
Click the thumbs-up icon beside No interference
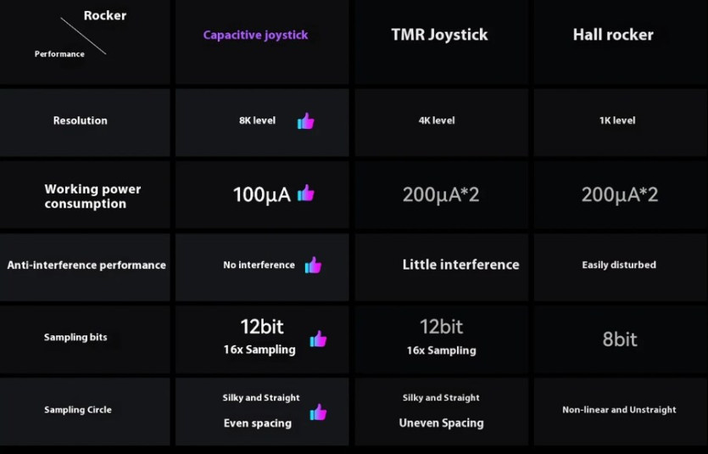[x=314, y=265]
